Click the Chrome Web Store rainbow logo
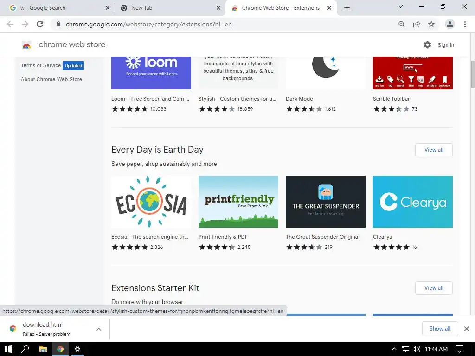The height and width of the screenshot is (356, 475). coord(26,45)
